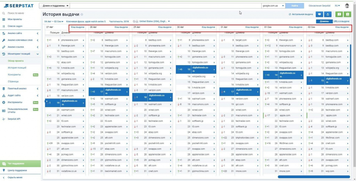
Task: Open Мои проекты menu item
Action: (x=15, y=19)
